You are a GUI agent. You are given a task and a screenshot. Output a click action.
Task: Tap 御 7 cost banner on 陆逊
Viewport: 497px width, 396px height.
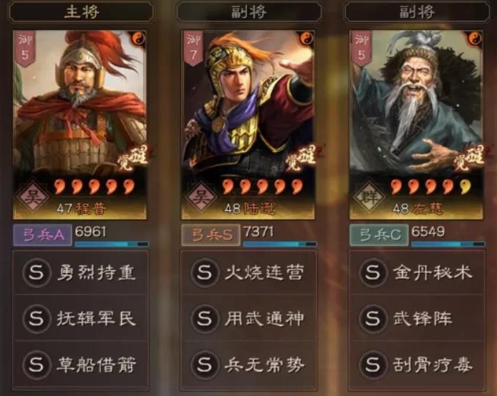(193, 47)
